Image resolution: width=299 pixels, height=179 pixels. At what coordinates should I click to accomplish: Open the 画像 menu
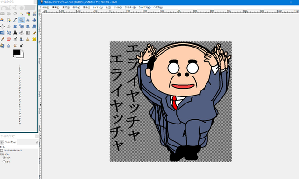coord(86,7)
